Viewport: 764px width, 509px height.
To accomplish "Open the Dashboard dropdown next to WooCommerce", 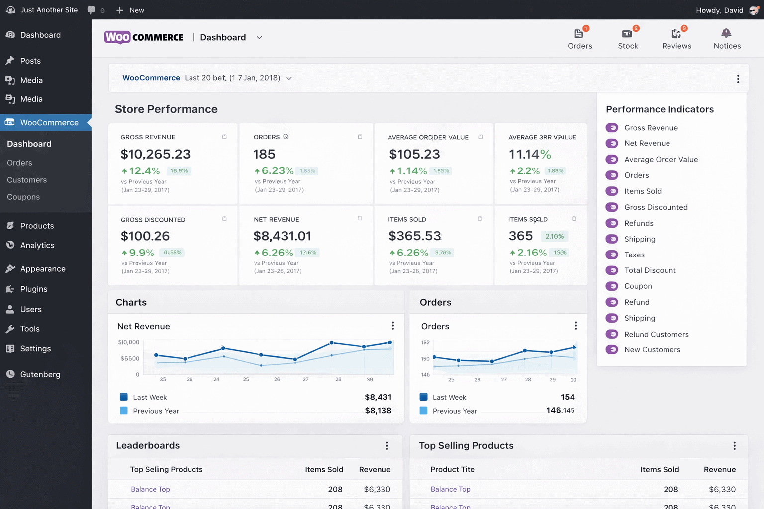I will (x=259, y=37).
